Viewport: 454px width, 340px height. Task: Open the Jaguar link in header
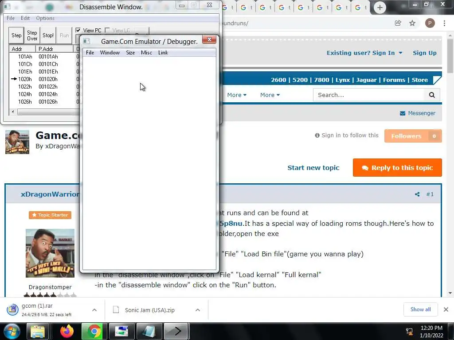[x=366, y=80]
